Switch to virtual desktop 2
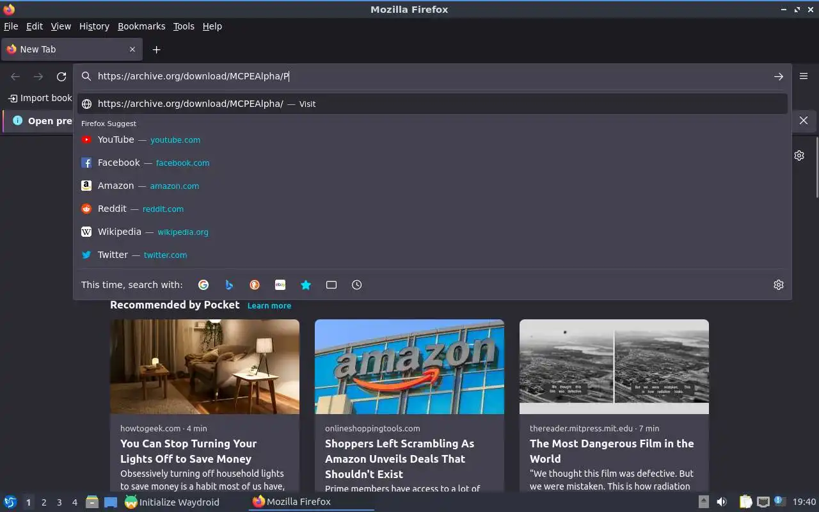The width and height of the screenshot is (819, 512). [44, 502]
